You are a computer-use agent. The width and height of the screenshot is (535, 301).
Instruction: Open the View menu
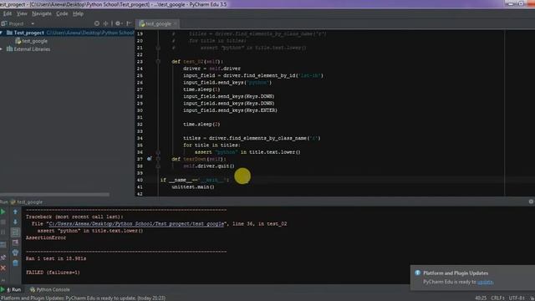(x=22, y=13)
